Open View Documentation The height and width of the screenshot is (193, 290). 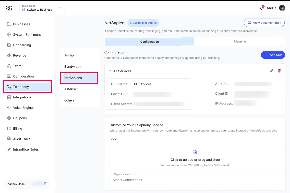click(264, 23)
